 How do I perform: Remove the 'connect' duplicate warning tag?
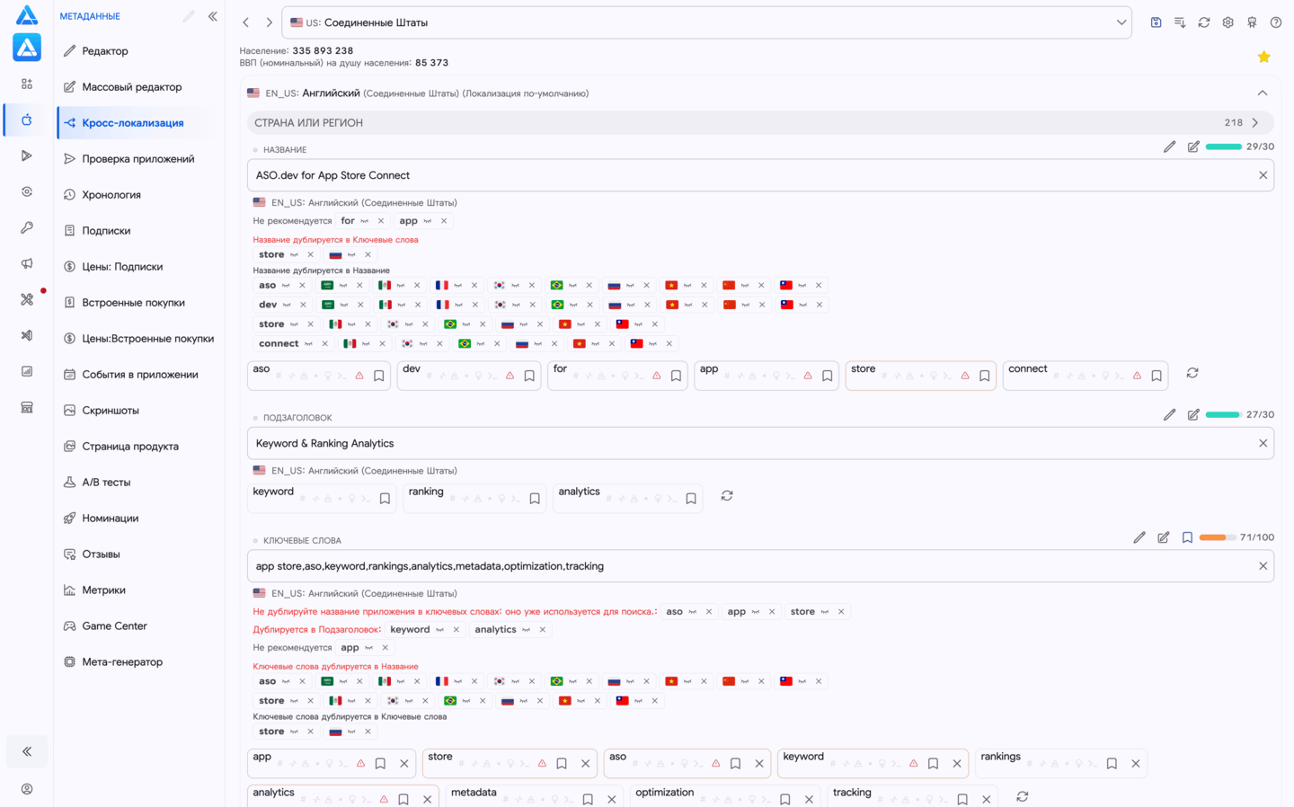(x=324, y=343)
